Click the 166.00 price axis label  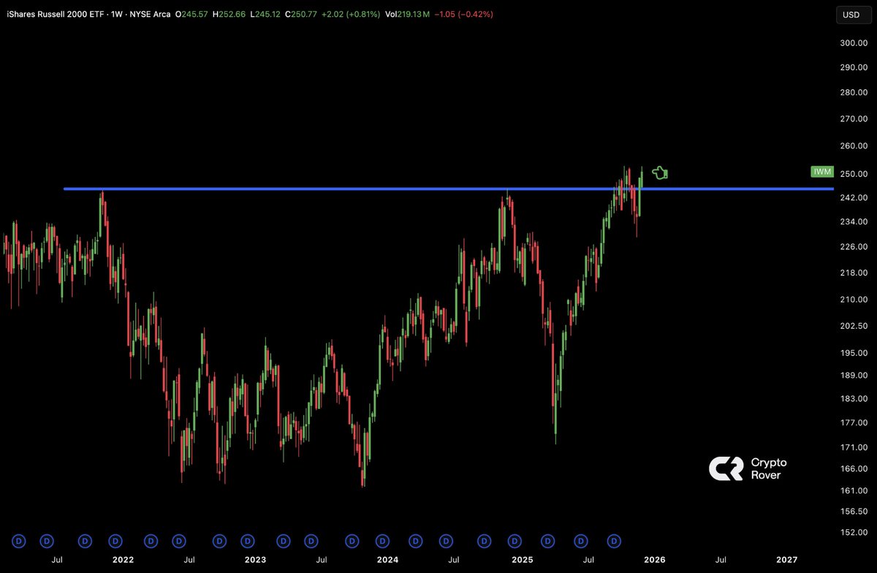[x=854, y=469]
